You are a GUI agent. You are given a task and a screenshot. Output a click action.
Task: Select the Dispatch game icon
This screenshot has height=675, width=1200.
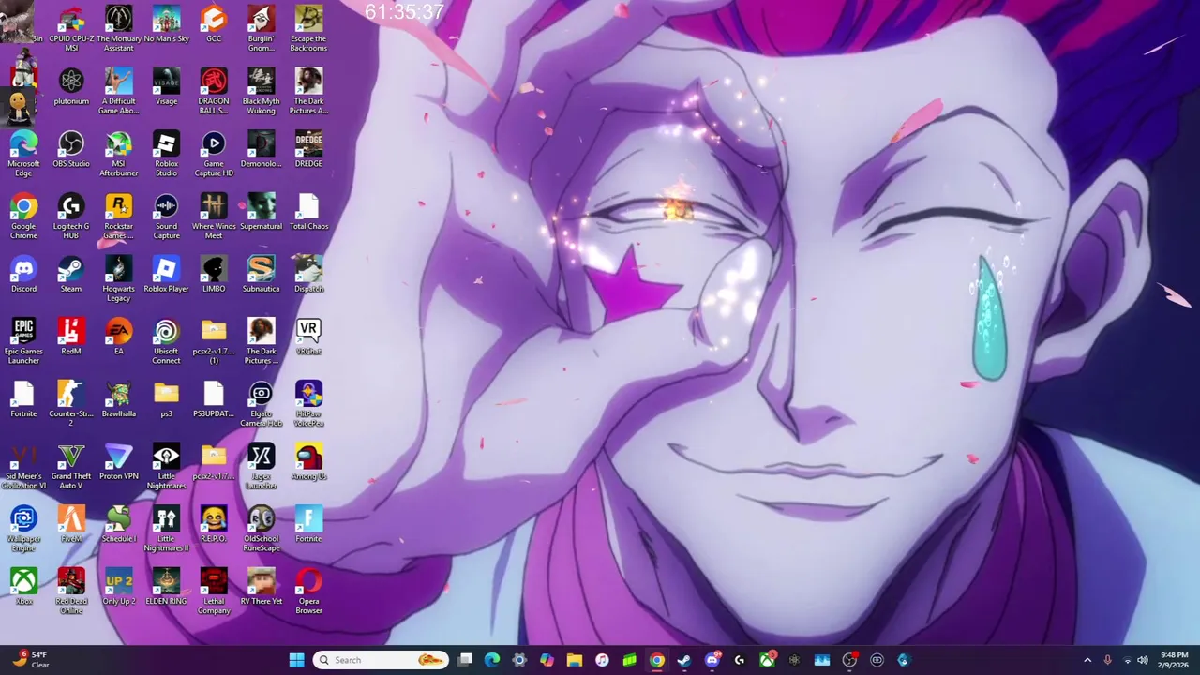[x=308, y=275]
